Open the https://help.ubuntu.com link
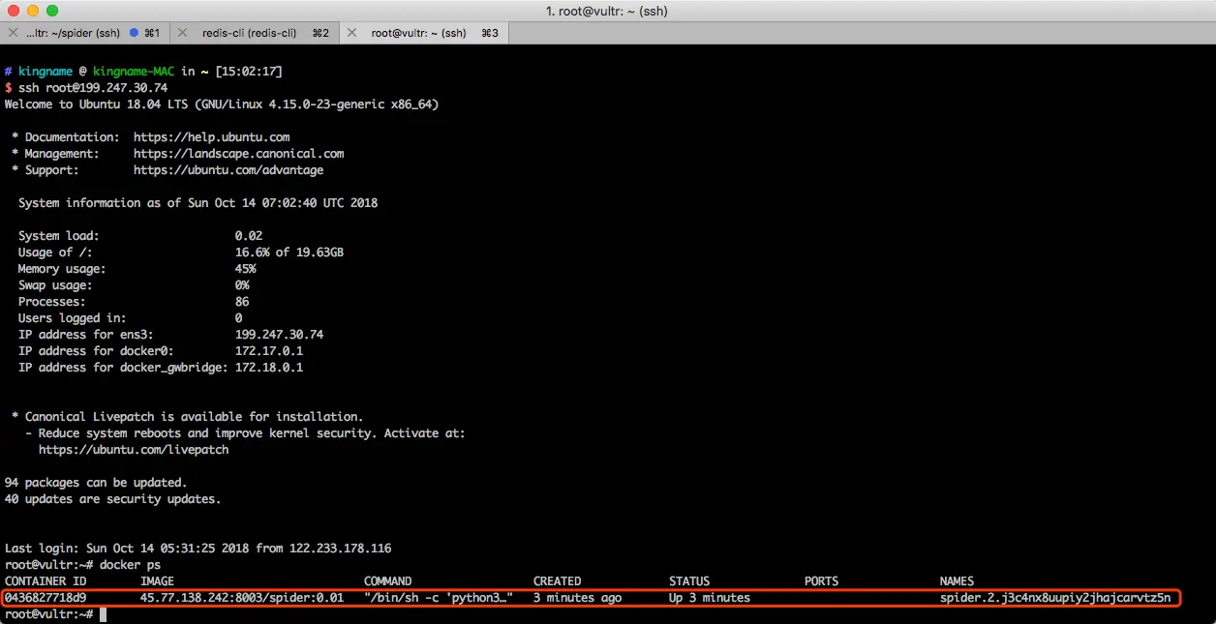 point(212,137)
